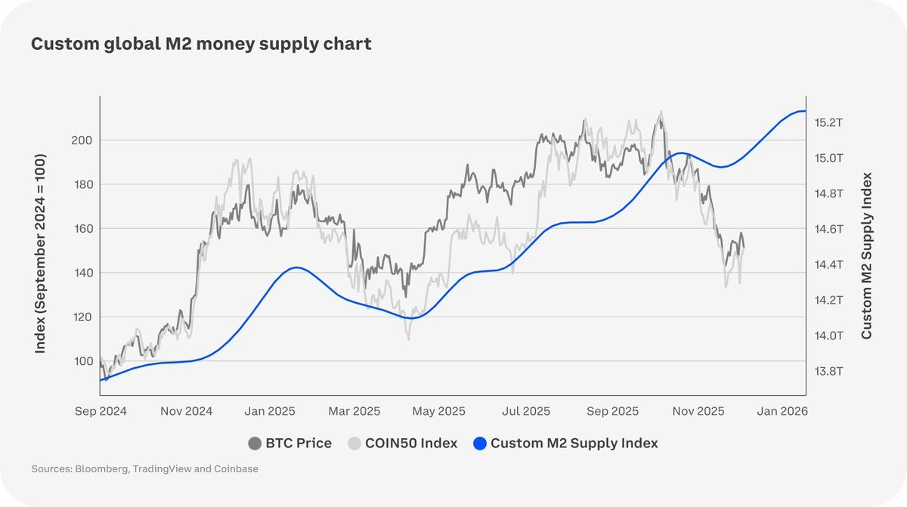Toggle the Custom M2 Supply Index legend label
907x507 pixels.
pyautogui.click(x=574, y=444)
